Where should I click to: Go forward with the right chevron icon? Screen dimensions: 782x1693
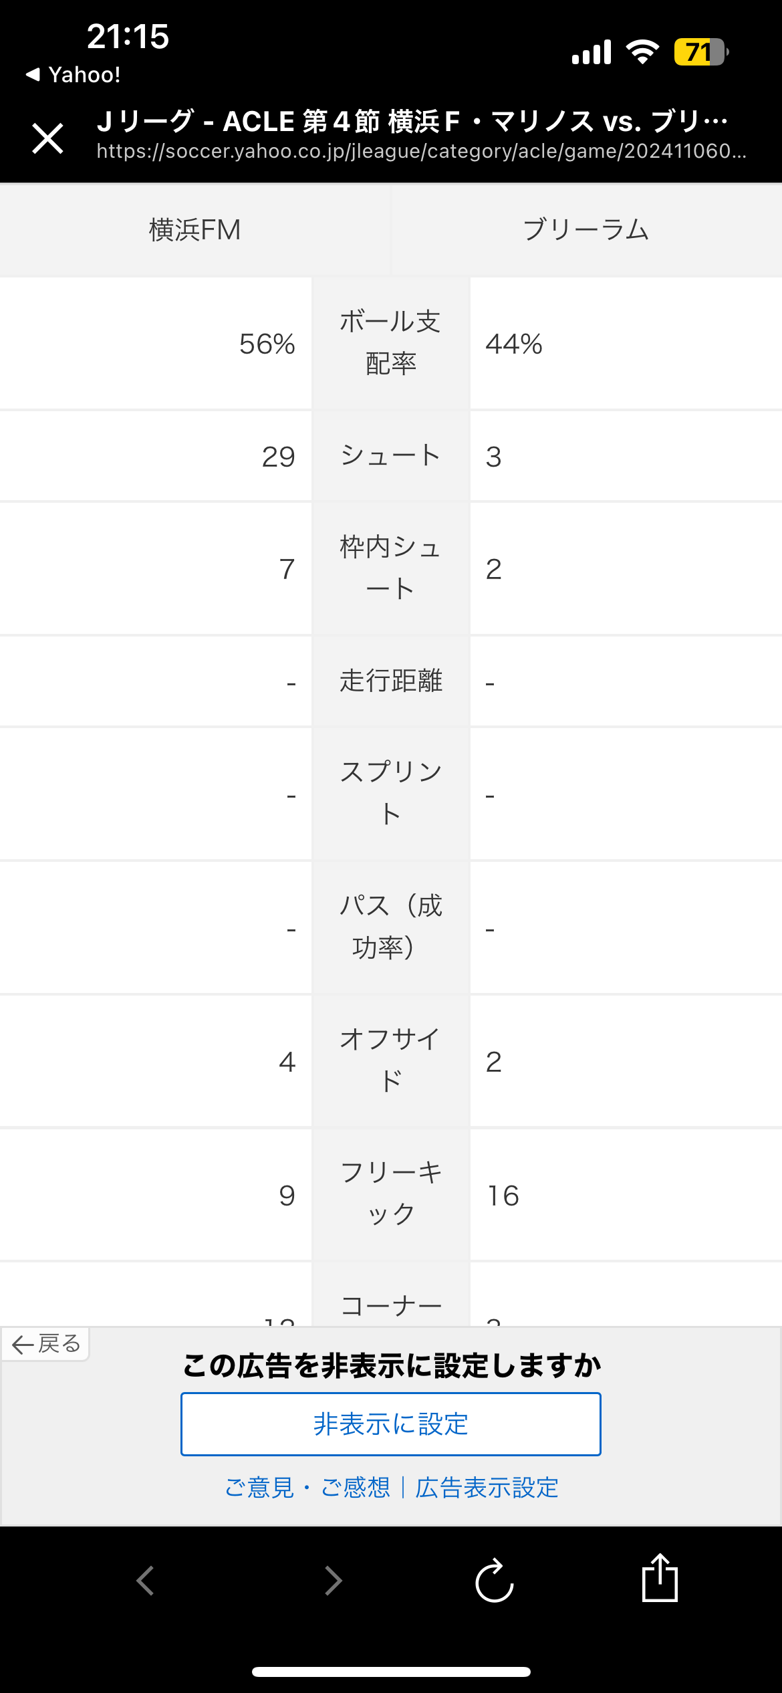(x=334, y=1581)
